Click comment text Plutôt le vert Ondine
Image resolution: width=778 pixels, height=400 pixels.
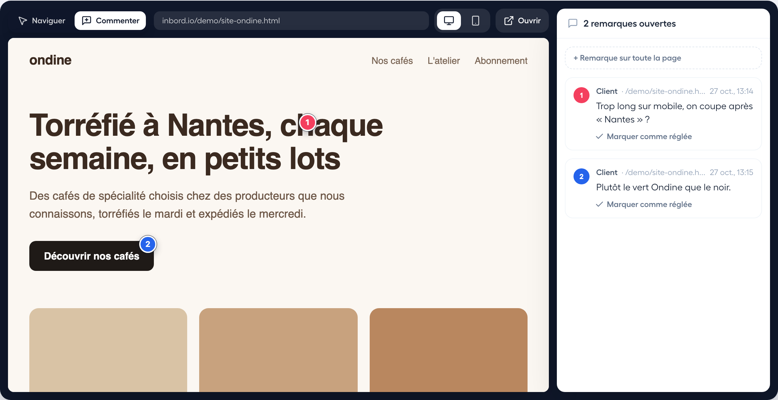click(x=663, y=187)
